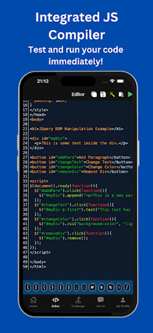Tap the Editor title in the header

click(78, 94)
